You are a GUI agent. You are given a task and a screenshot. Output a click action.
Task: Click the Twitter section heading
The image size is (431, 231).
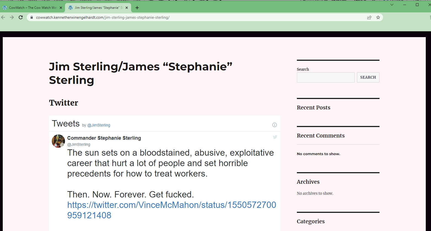click(64, 103)
